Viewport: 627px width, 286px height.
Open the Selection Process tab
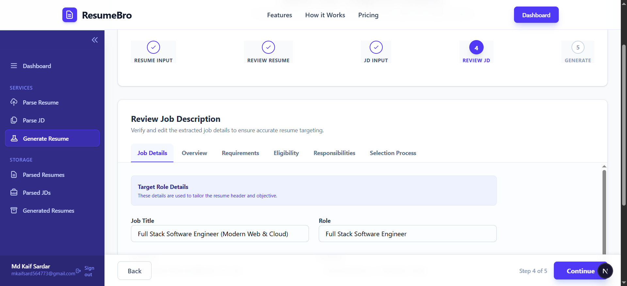click(393, 153)
